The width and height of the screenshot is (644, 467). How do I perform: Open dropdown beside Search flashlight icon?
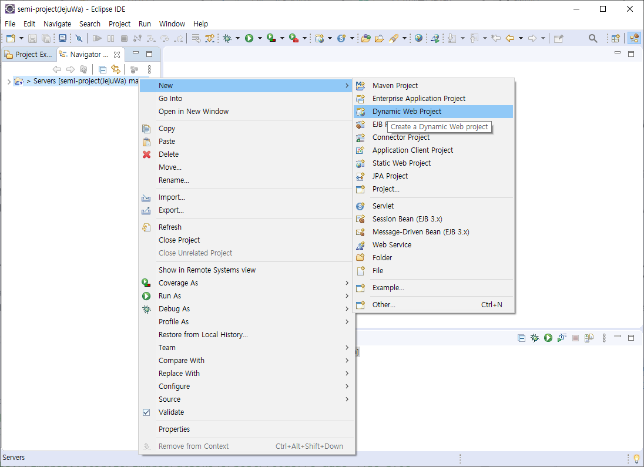coord(404,38)
